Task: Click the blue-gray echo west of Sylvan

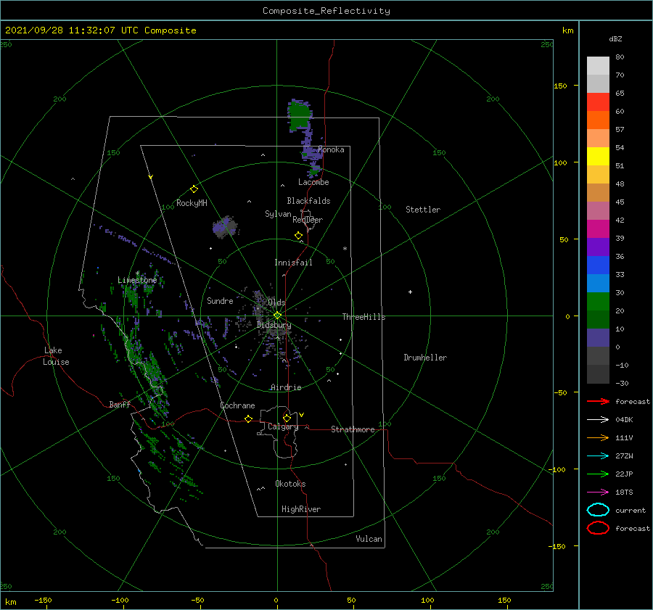Action: pos(225,227)
